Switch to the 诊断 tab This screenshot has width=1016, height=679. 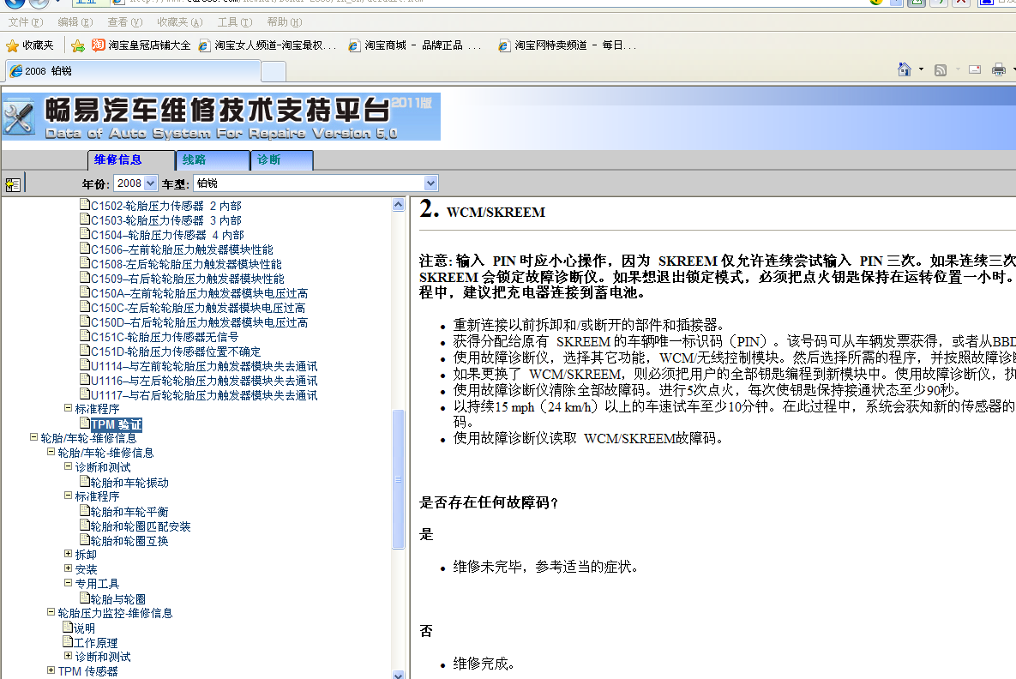click(283, 160)
